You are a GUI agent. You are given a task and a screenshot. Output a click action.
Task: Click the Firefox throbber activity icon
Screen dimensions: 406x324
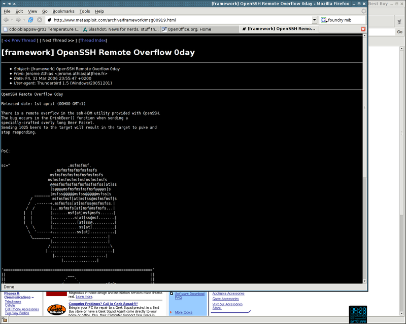(x=363, y=11)
